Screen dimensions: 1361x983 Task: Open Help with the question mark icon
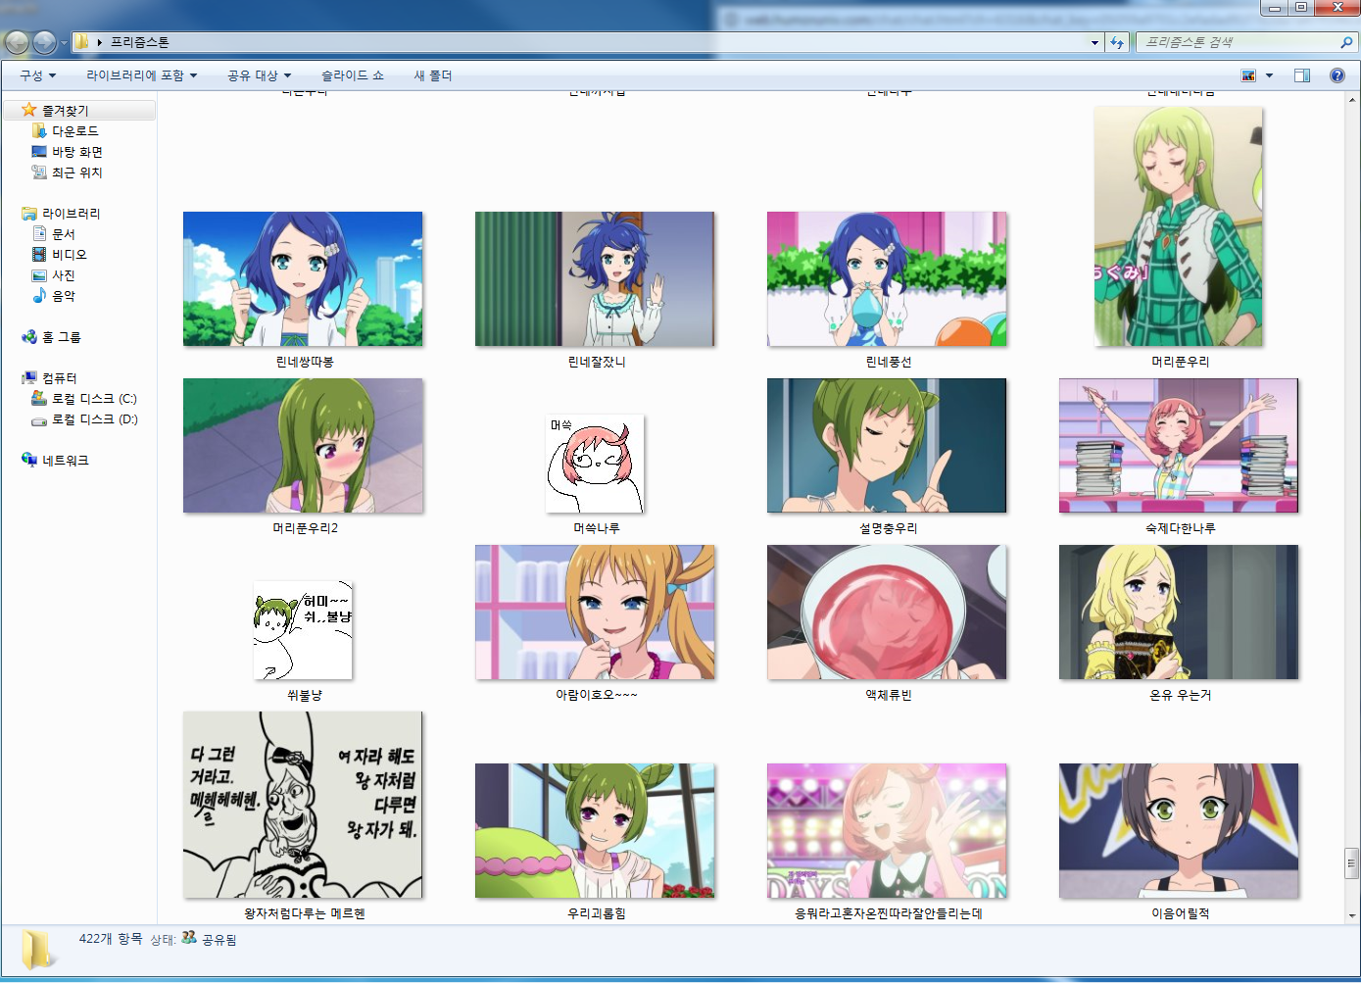point(1337,75)
